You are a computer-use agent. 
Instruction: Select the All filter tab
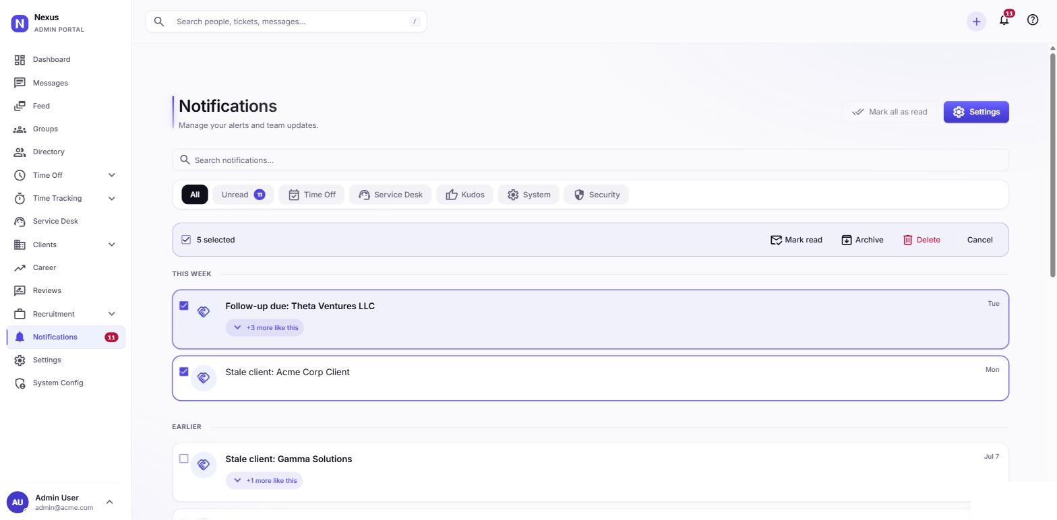195,195
